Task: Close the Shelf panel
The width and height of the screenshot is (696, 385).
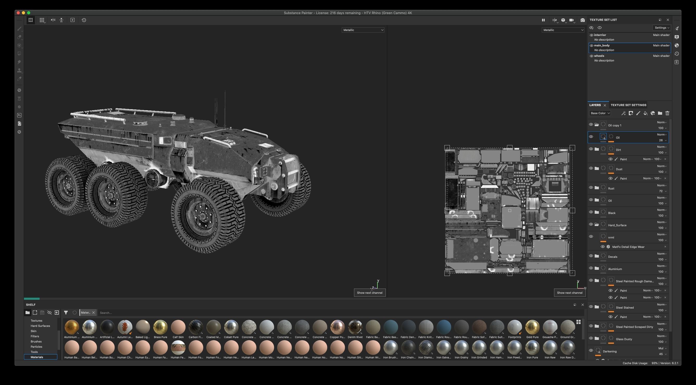Action: 582,305
